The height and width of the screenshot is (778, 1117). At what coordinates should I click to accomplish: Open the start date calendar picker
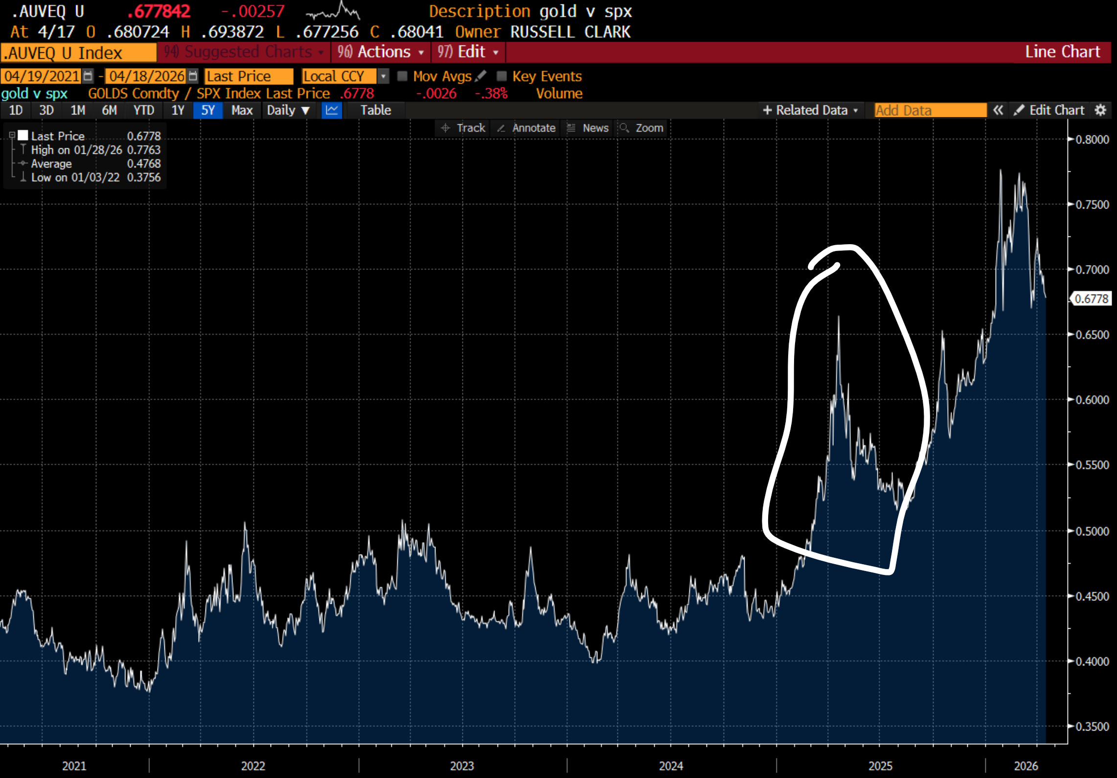88,76
